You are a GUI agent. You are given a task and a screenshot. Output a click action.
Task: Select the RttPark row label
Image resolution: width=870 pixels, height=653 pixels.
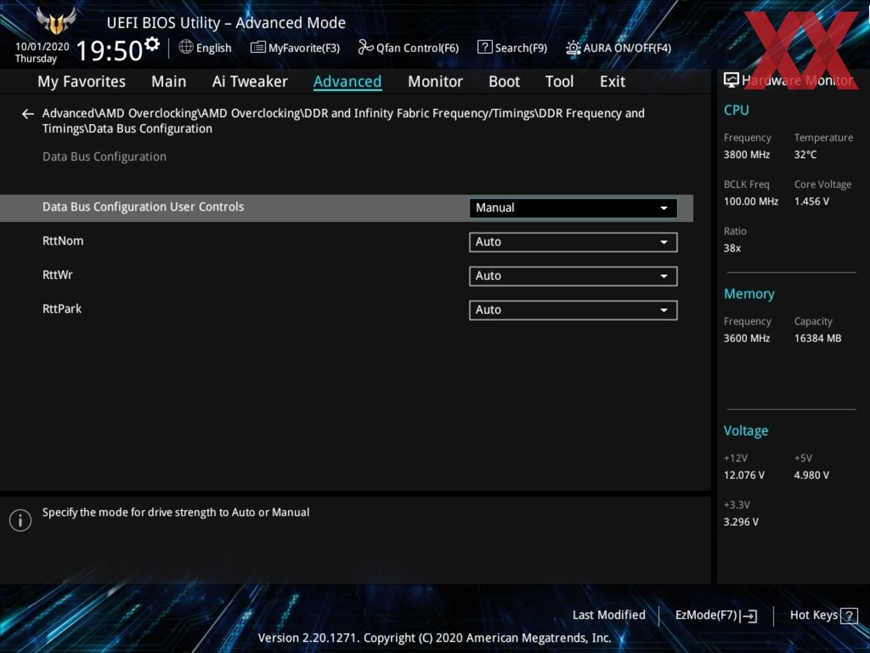[x=62, y=309]
